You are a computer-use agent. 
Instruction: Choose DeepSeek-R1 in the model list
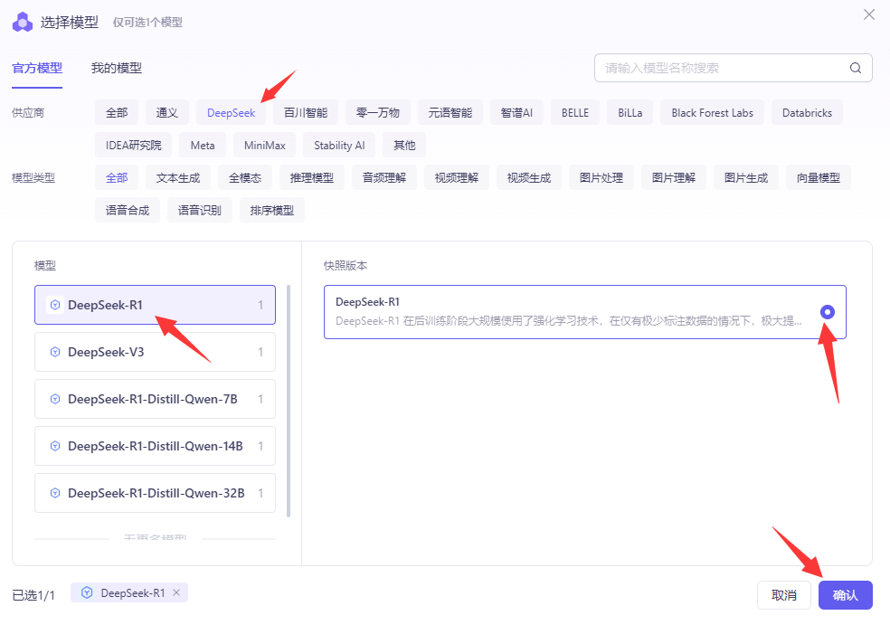point(155,305)
